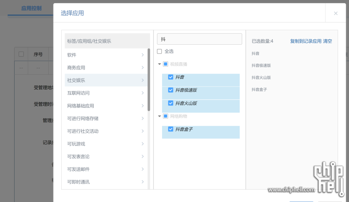Image resolution: width=349 pixels, height=202 pixels.
Task: Collapse the 视频直播 tree group
Action: tap(160, 64)
